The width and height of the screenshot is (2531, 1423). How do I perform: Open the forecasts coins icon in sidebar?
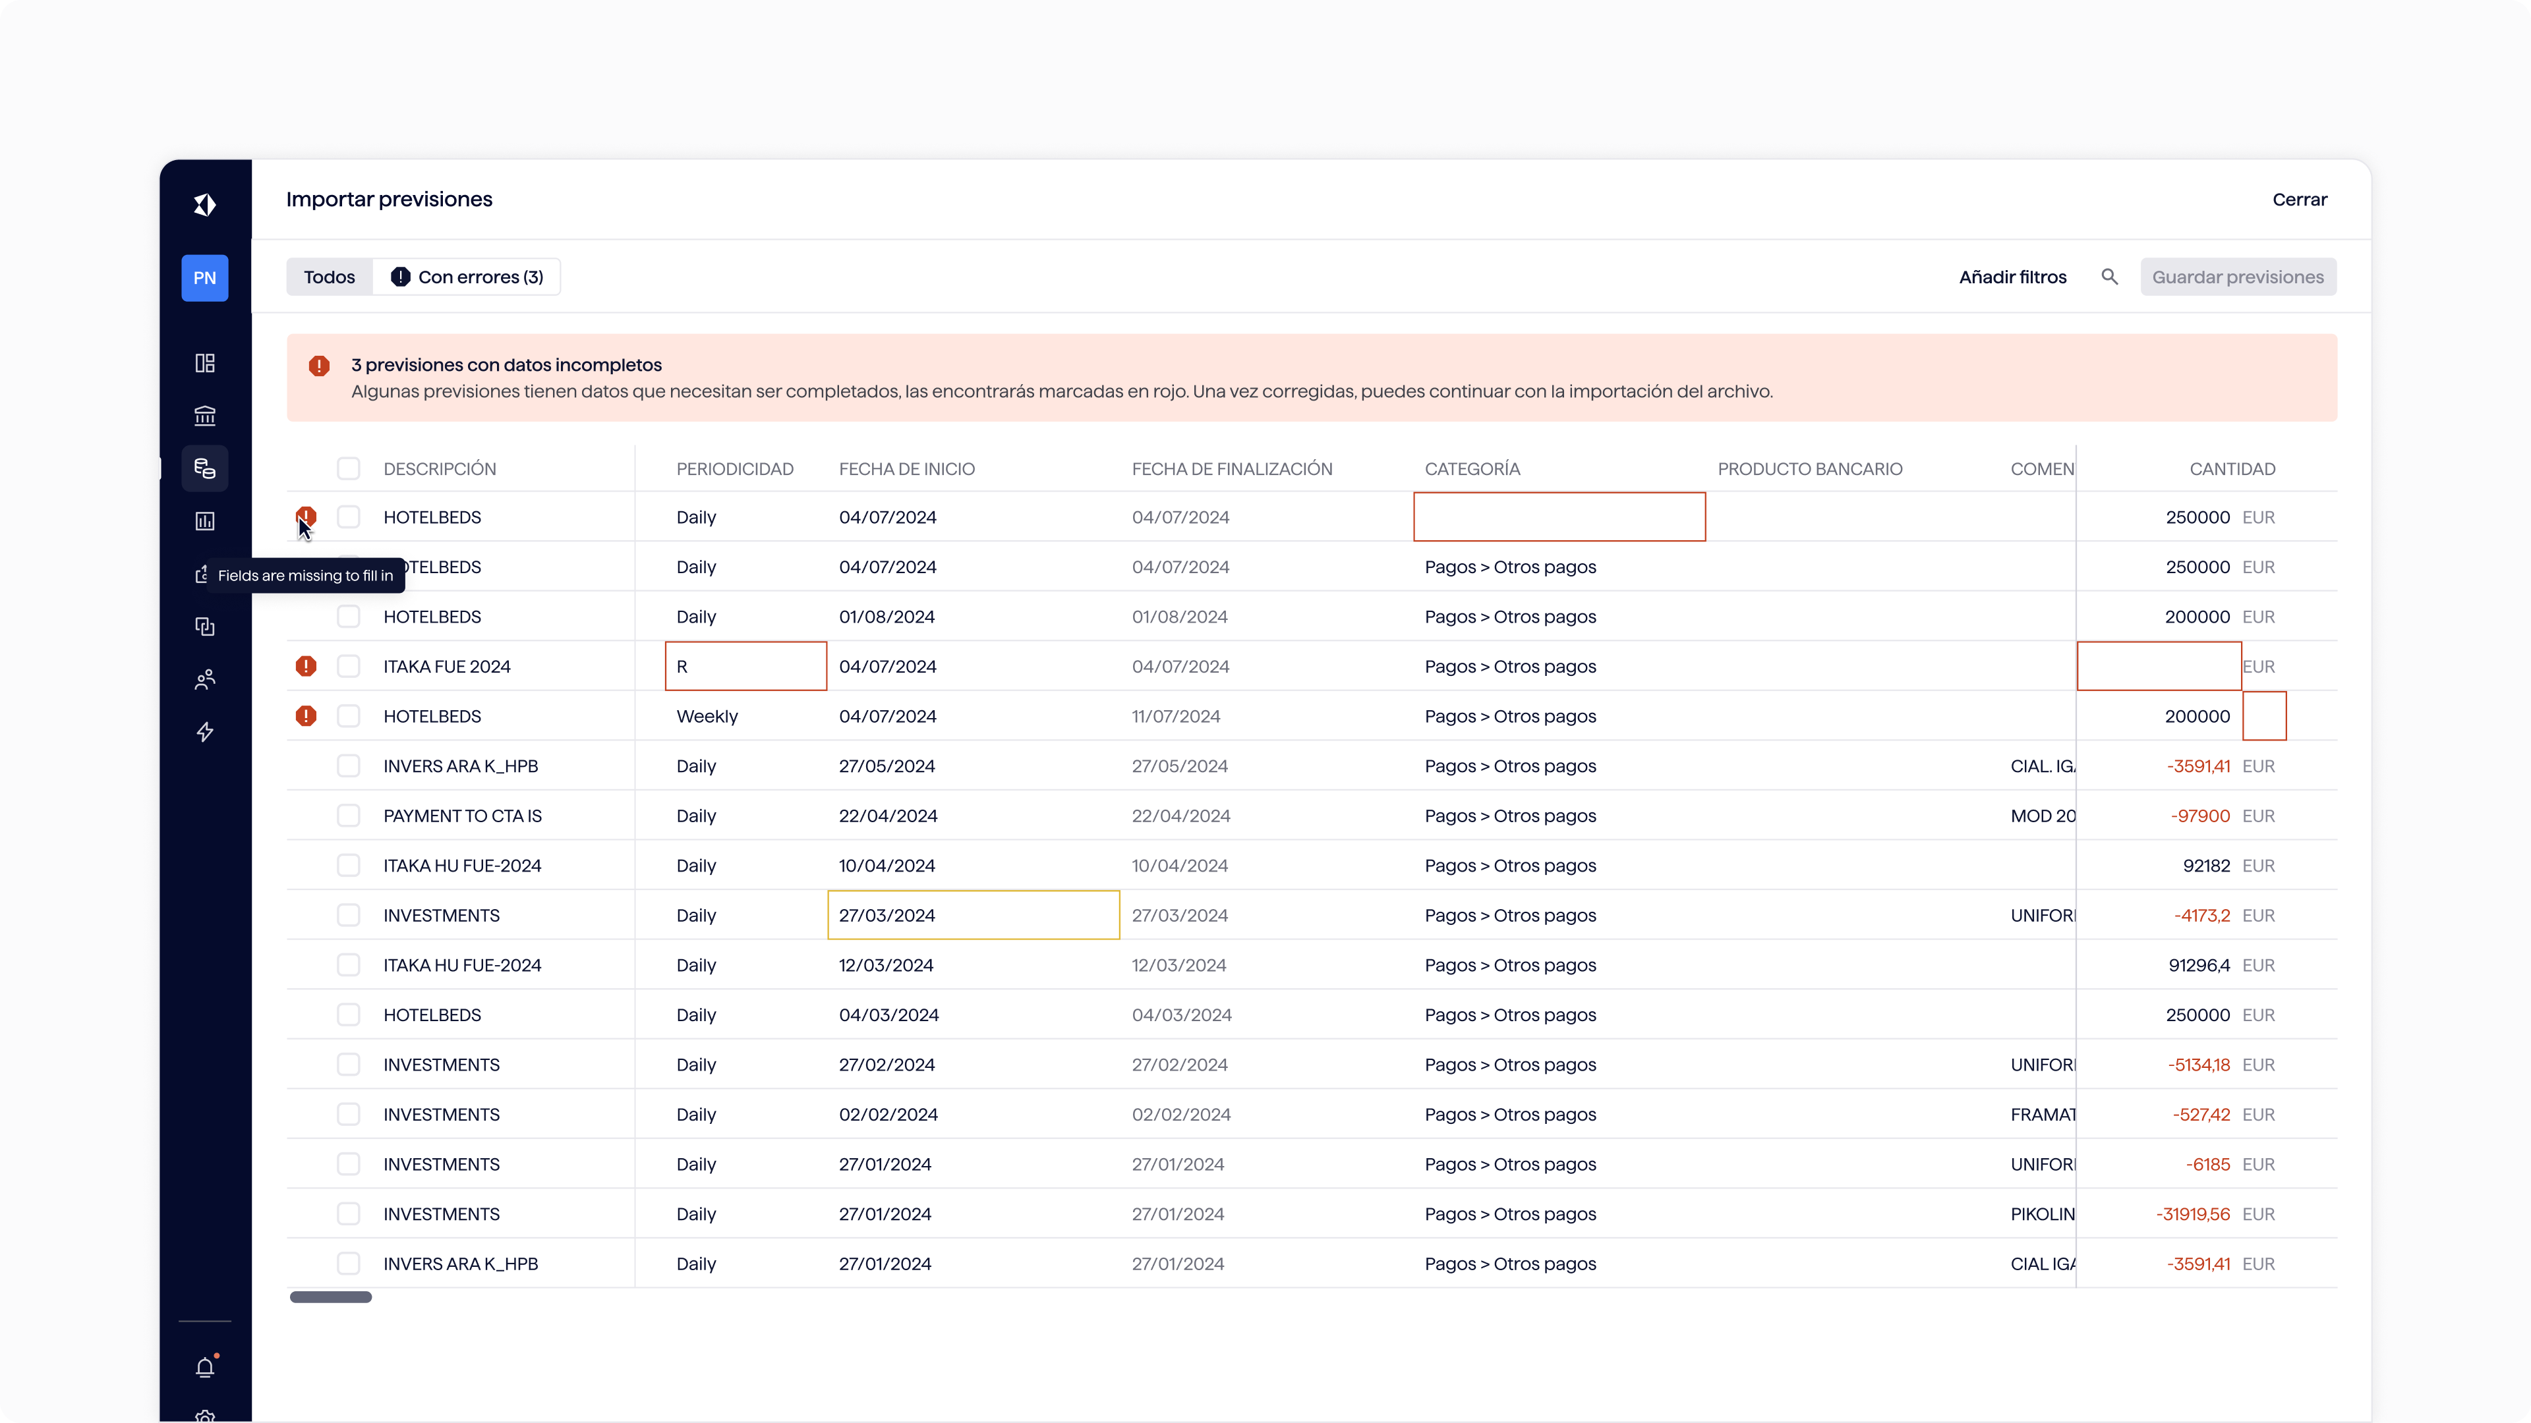204,468
